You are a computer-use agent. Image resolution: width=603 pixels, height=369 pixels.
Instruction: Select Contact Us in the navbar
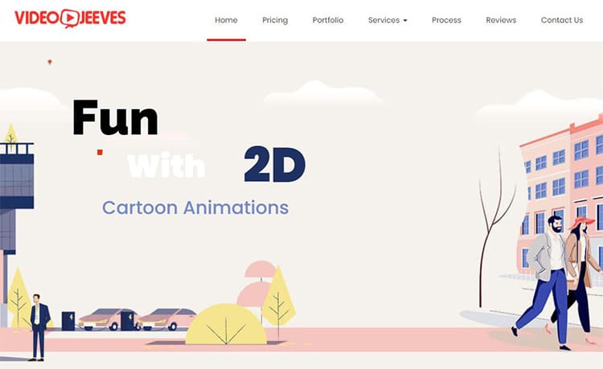pos(562,20)
